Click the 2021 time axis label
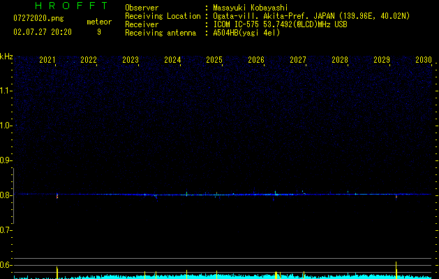The image size is (439, 279). (47, 60)
